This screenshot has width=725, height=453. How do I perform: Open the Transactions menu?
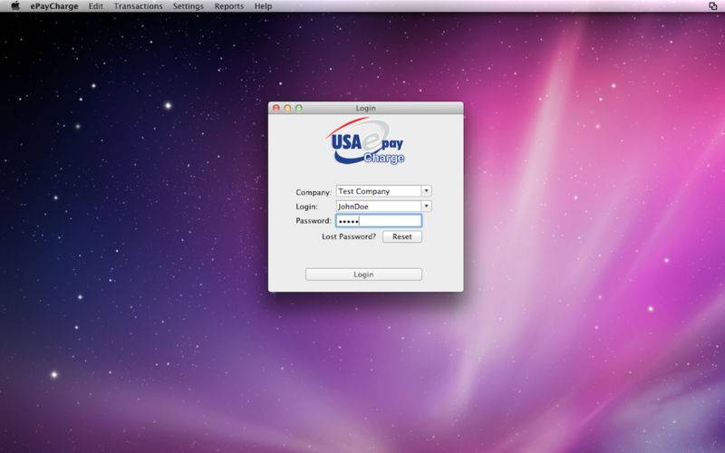click(x=139, y=6)
